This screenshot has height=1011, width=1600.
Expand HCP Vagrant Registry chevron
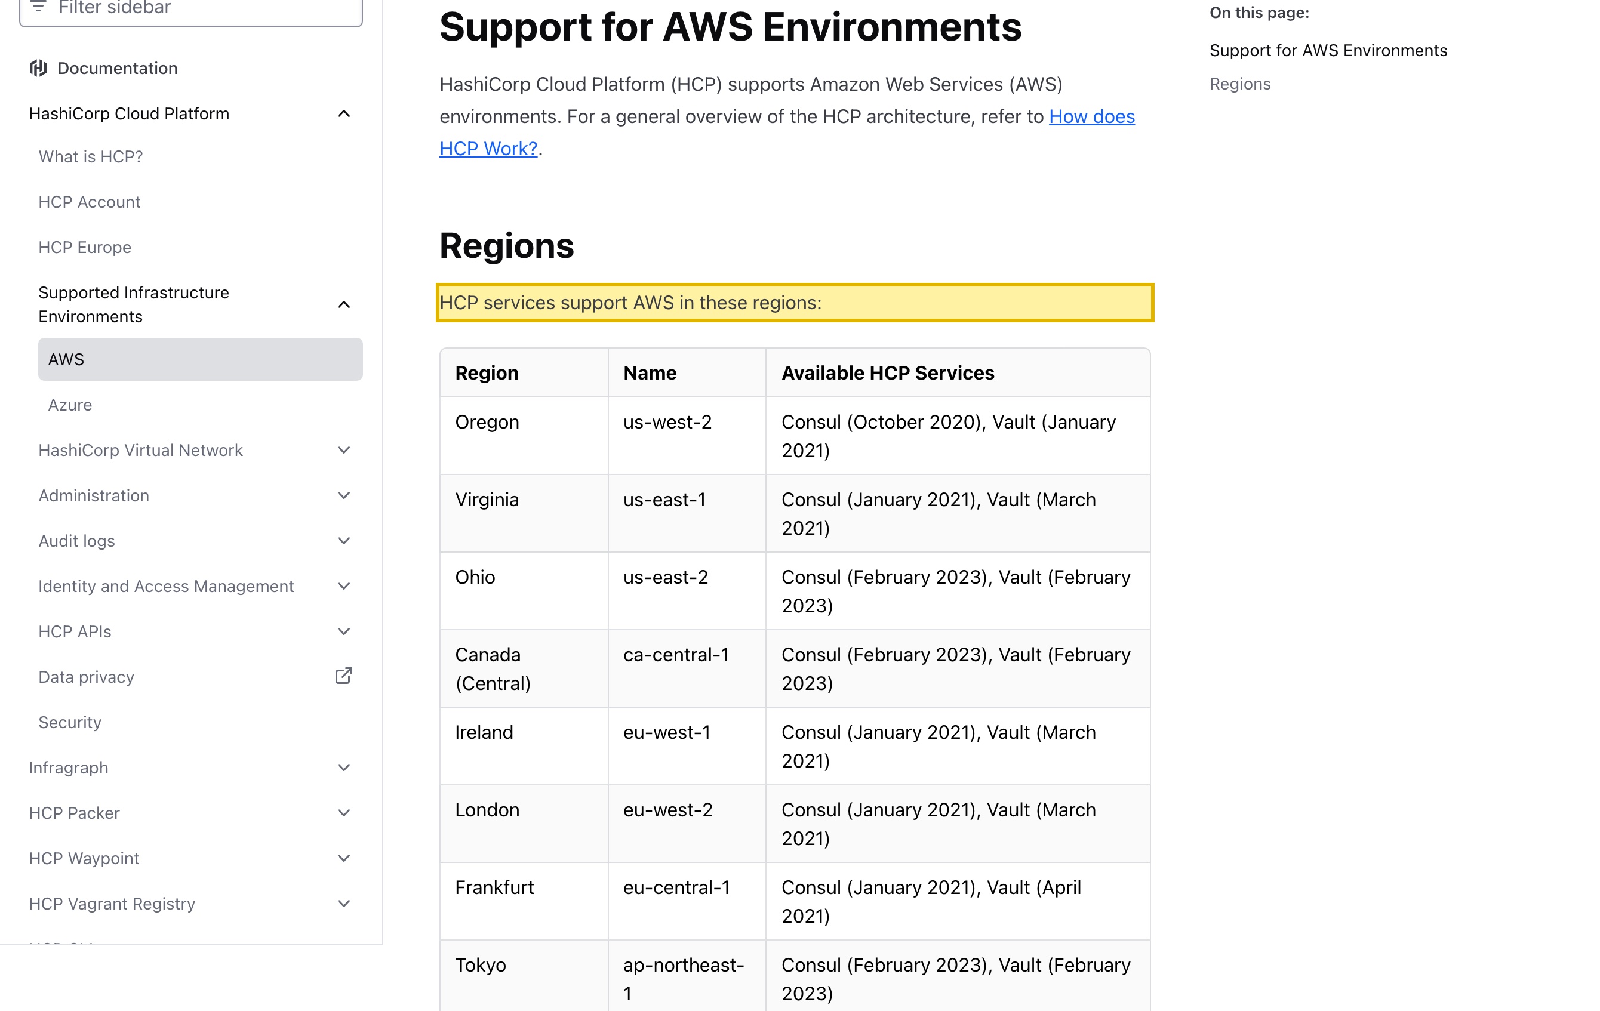343,904
